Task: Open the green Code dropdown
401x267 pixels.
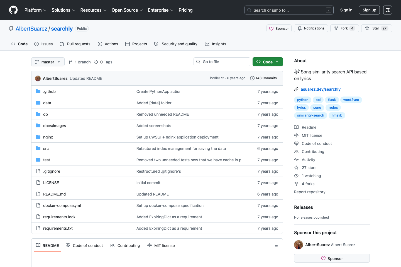Action: point(267,61)
